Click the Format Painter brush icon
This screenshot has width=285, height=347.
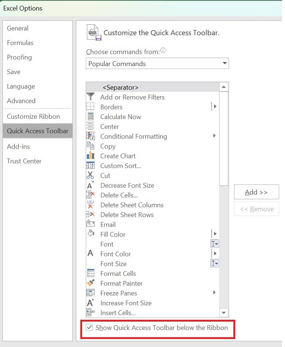click(x=91, y=283)
